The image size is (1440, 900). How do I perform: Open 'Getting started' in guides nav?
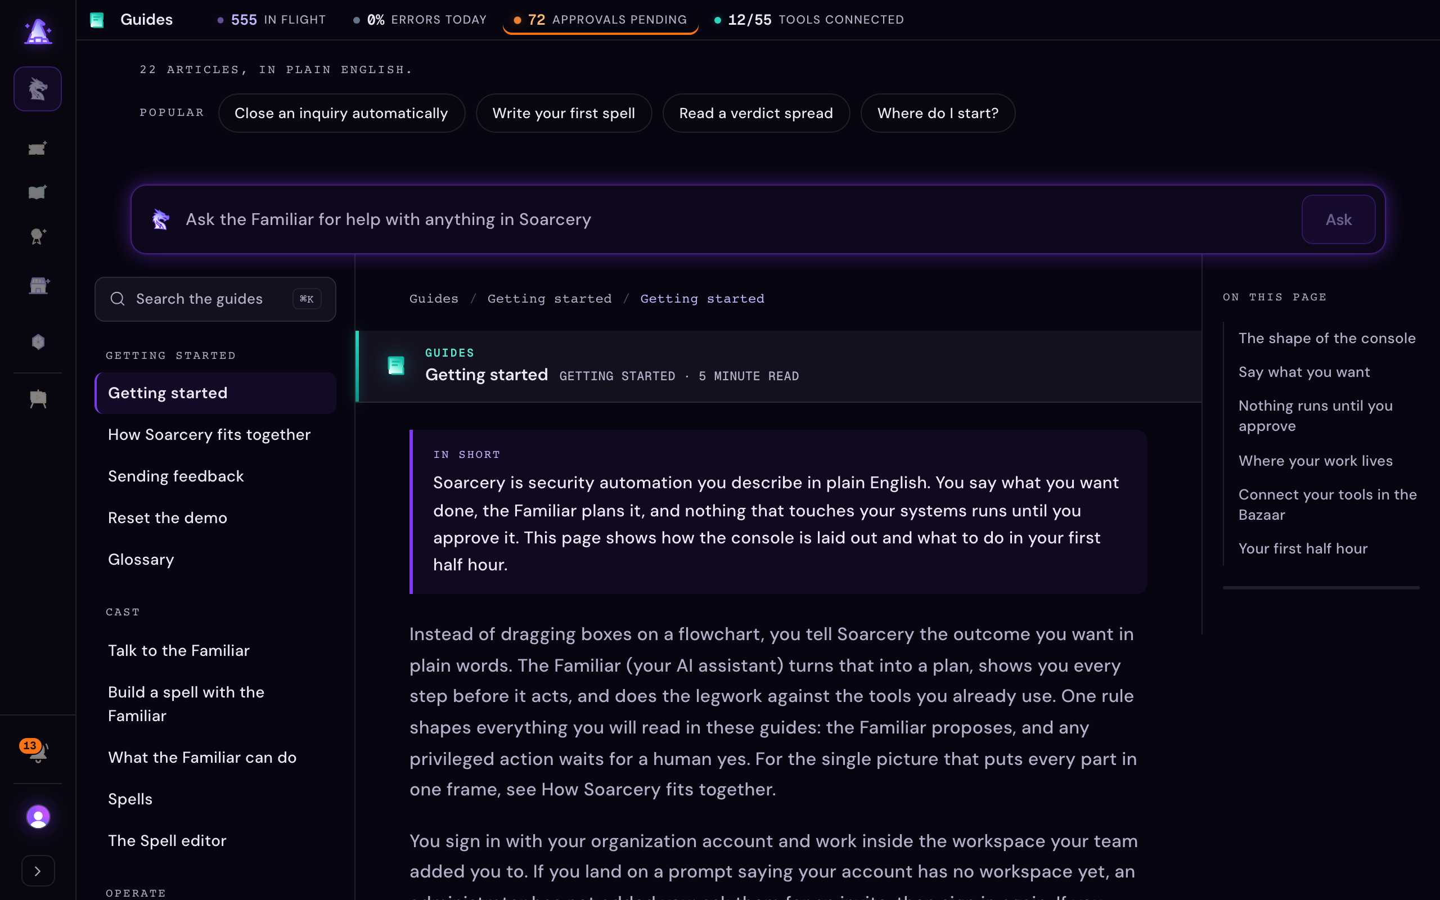215,393
